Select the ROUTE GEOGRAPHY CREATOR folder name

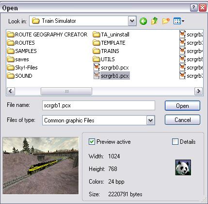pyautogui.click(x=51, y=34)
